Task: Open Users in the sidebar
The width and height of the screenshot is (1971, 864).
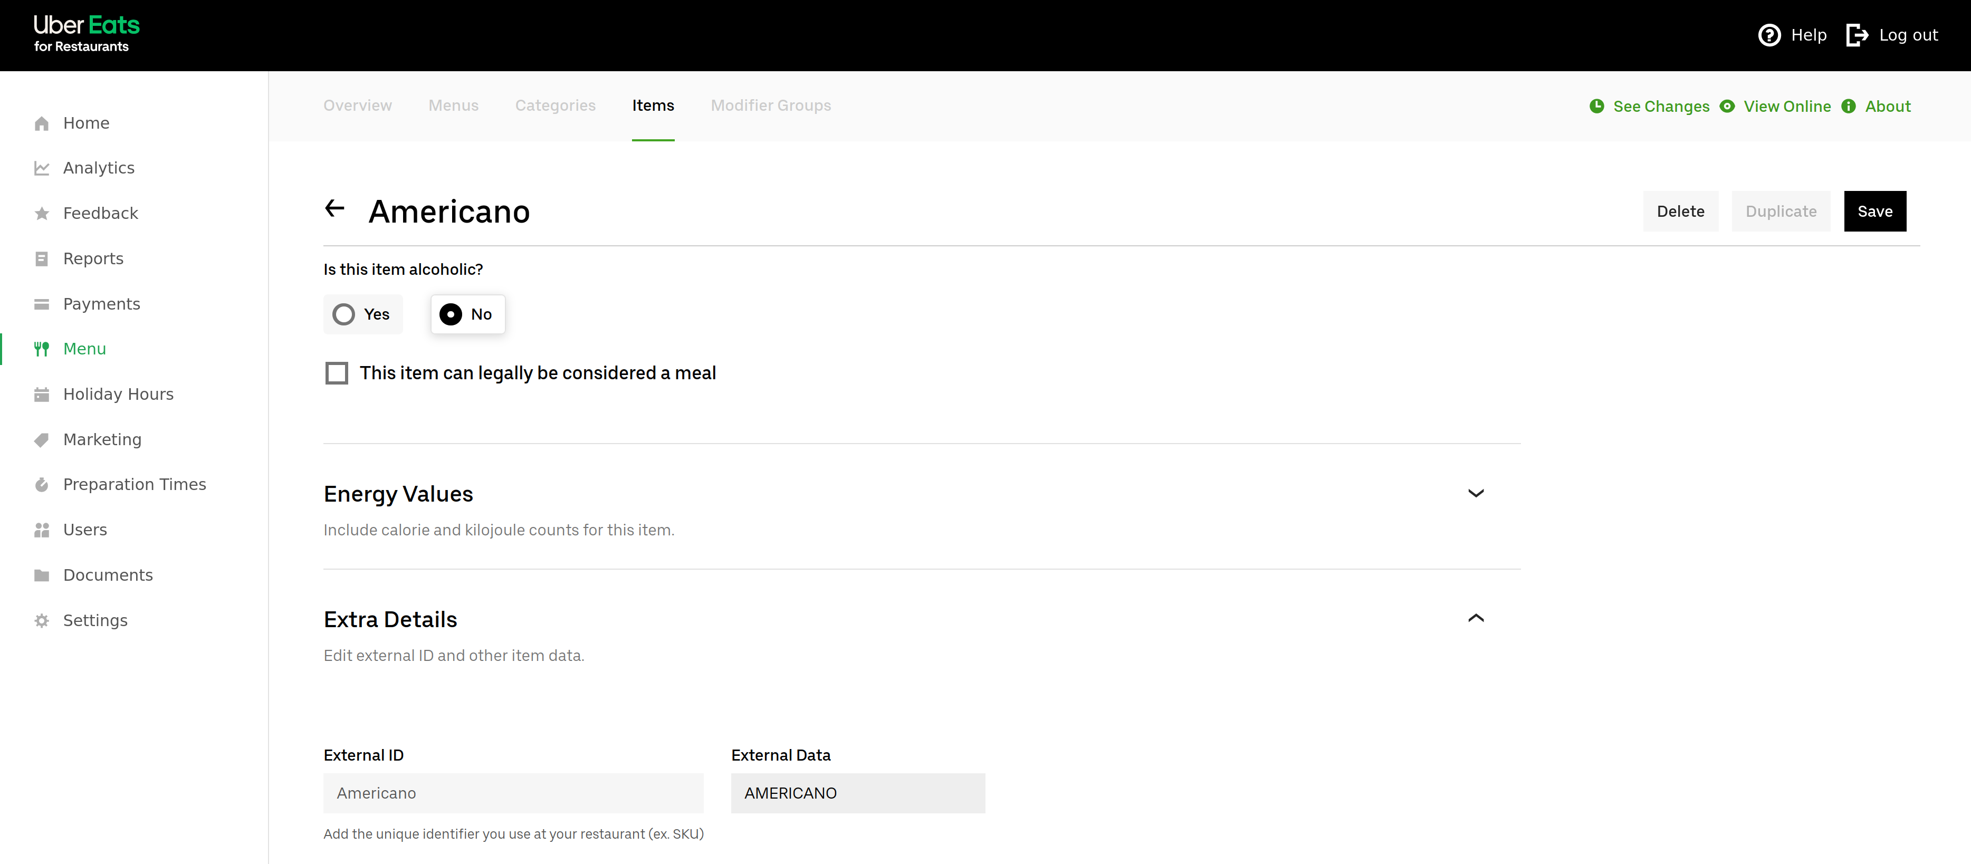Action: coord(85,530)
